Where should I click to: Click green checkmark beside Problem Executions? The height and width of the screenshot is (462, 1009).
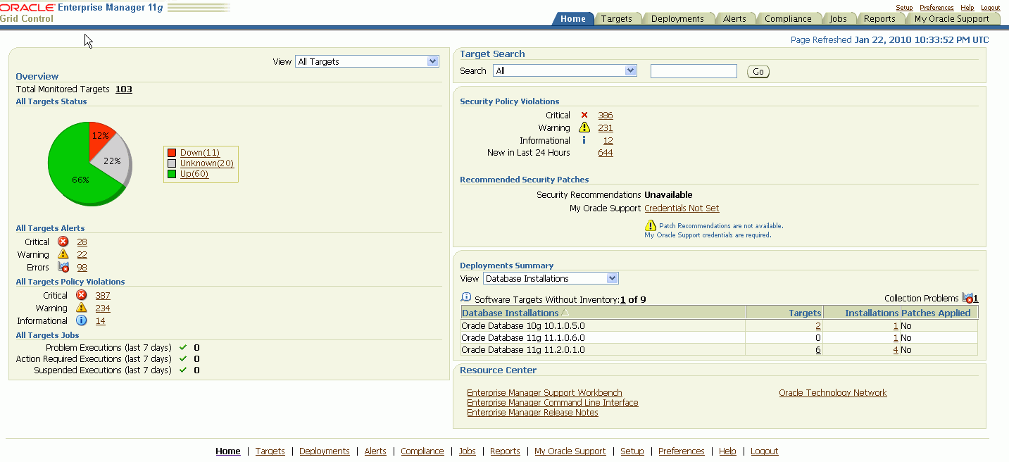click(182, 347)
